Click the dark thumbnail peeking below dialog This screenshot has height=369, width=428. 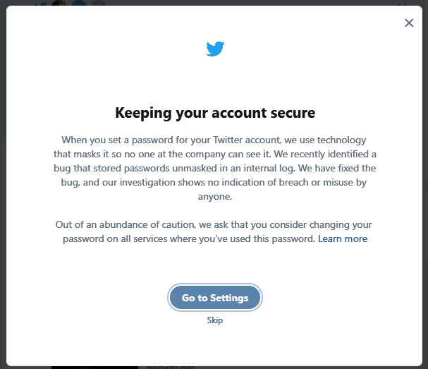tap(94, 368)
